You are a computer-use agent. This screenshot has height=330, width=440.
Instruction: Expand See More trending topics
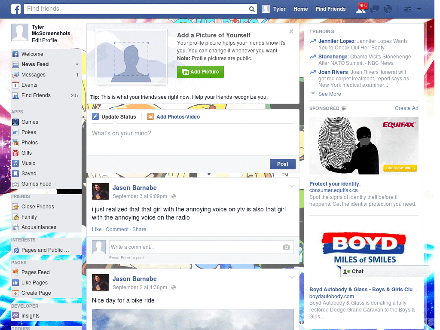[330, 94]
